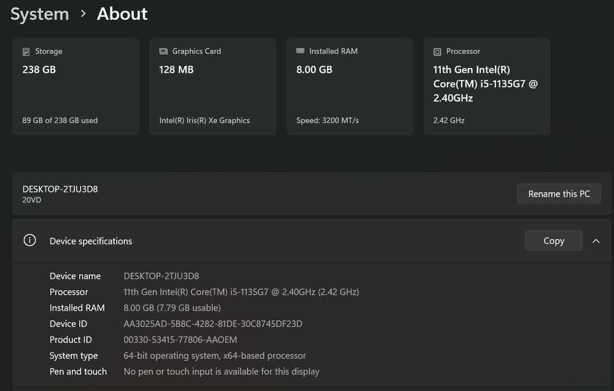Click the Pen and touch row text
614x391 pixels.
point(222,371)
